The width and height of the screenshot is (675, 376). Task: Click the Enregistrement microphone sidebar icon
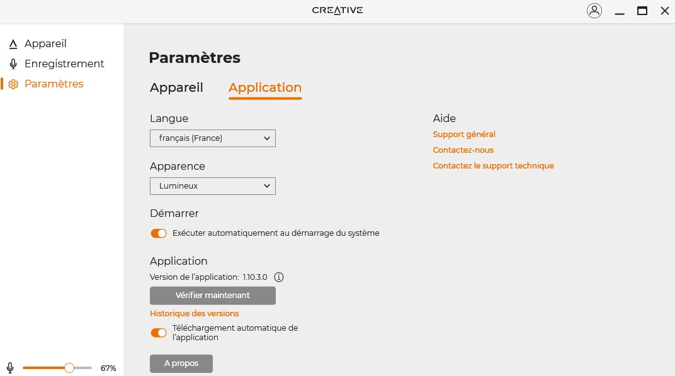tap(13, 64)
